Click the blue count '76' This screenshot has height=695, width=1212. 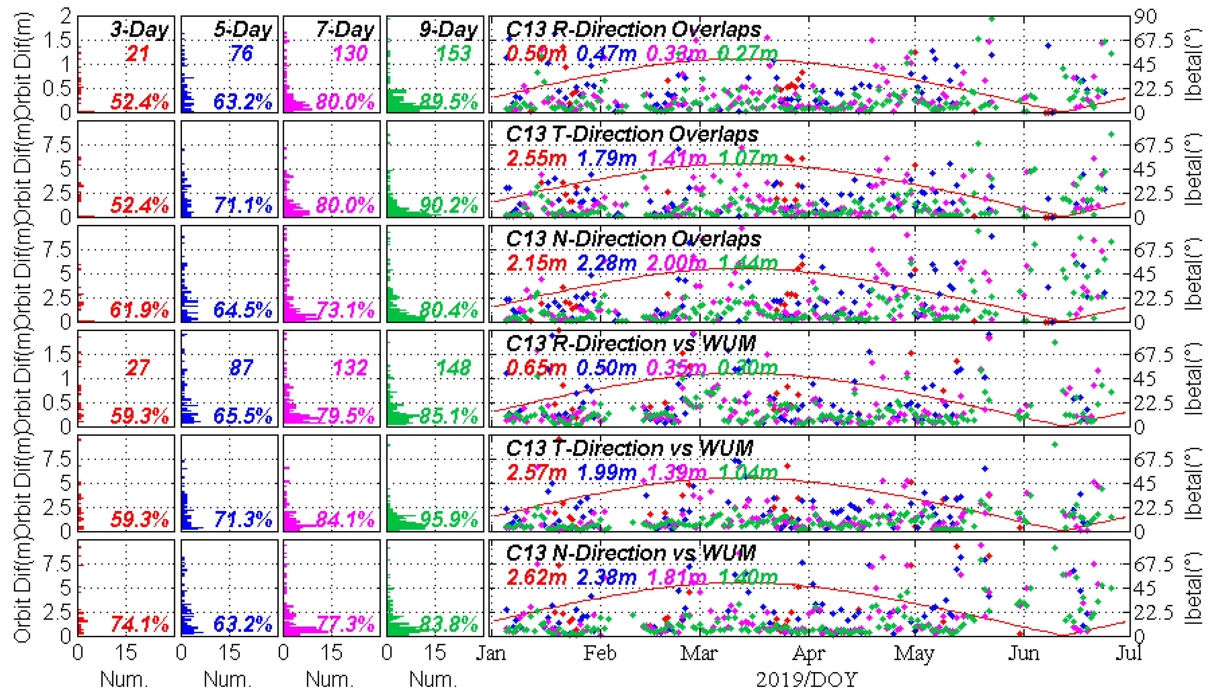pyautogui.click(x=241, y=53)
